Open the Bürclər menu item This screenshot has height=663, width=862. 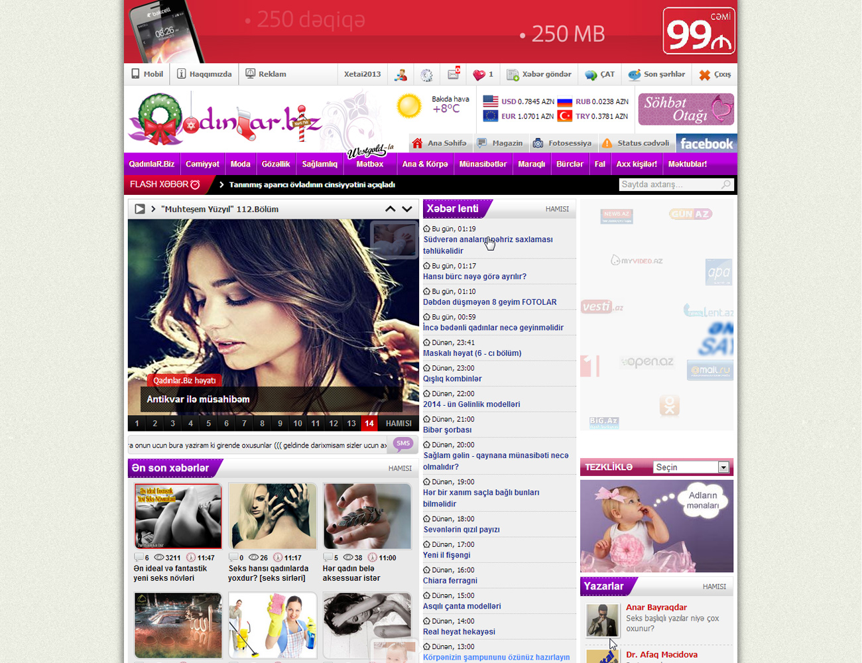[570, 164]
